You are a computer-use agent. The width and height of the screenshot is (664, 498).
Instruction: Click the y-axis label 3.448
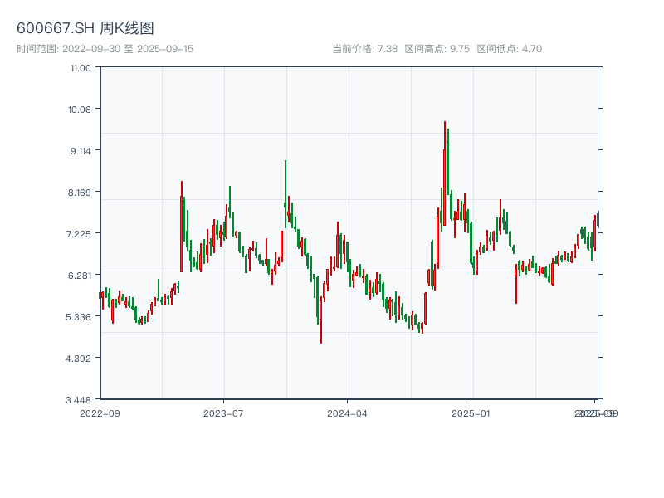[78, 400]
